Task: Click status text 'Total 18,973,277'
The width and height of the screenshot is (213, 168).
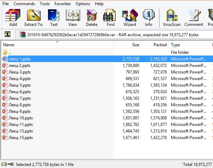Action: (x=197, y=165)
